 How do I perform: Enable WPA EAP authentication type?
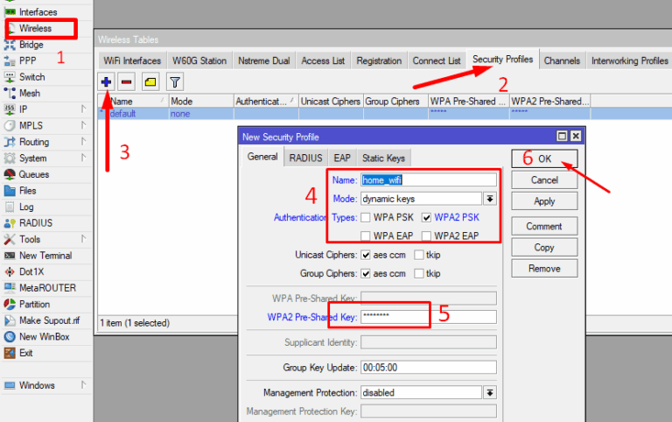pos(366,236)
